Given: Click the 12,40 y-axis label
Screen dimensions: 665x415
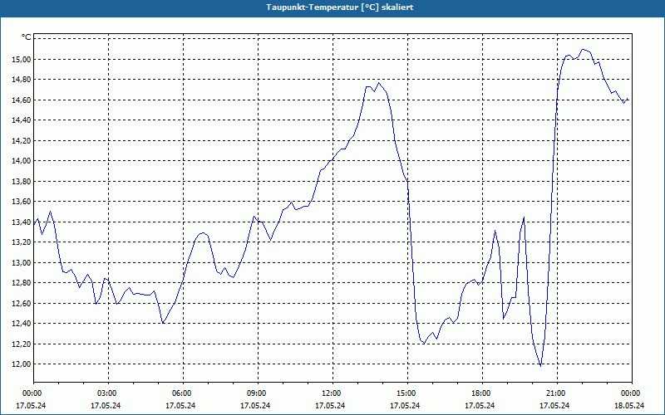Looking at the screenshot, I should pyautogui.click(x=22, y=324).
